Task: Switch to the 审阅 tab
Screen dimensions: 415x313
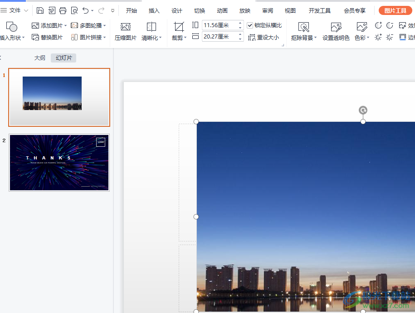Action: tap(268, 10)
